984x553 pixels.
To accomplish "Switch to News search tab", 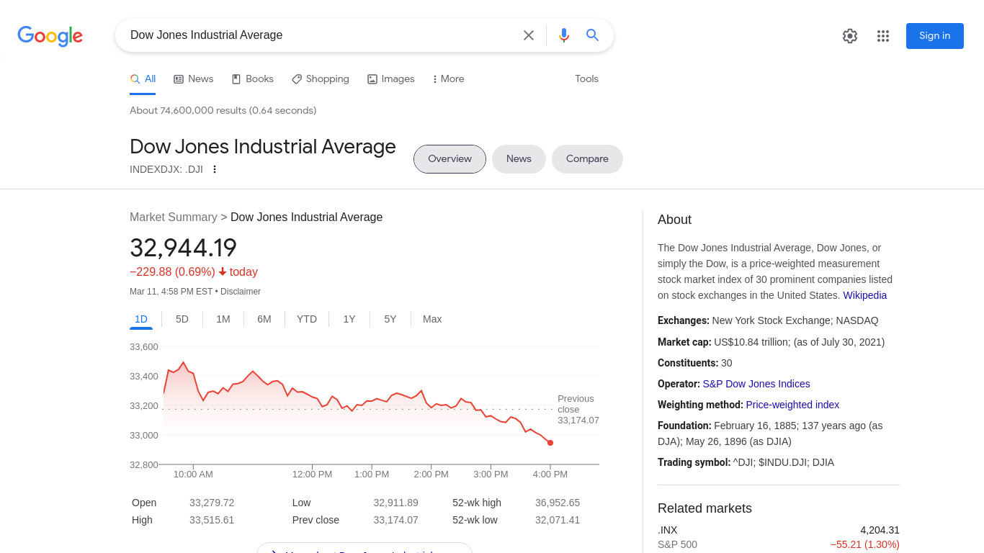I will tap(194, 79).
